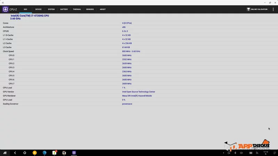Select the CPU Load value 1 %
Viewport: 278px width, 156px height.
pos(124,88)
